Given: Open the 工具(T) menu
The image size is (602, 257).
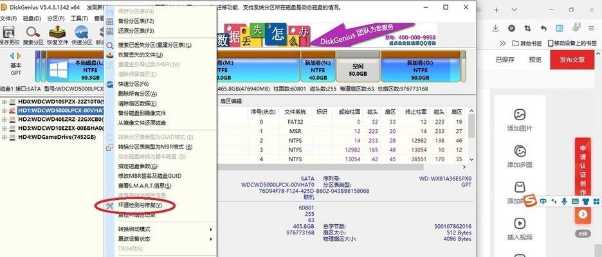Looking at the screenshot, I should coord(80,18).
